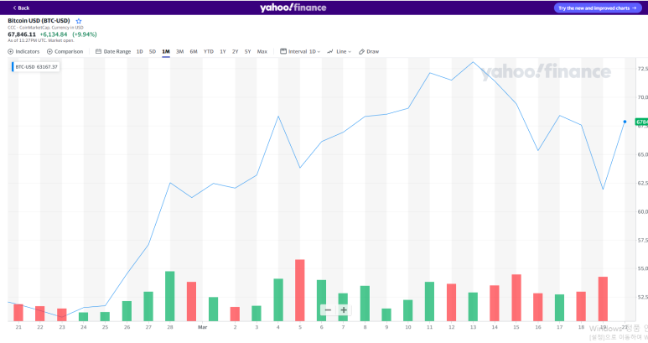Click the red volume bar on the 19th
Viewport: 648px width, 343px height.
tap(603, 299)
